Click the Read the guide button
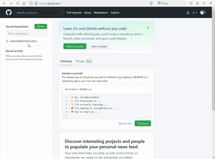Image resolution: width=215 pixels, height=159 pixels. tap(75, 47)
